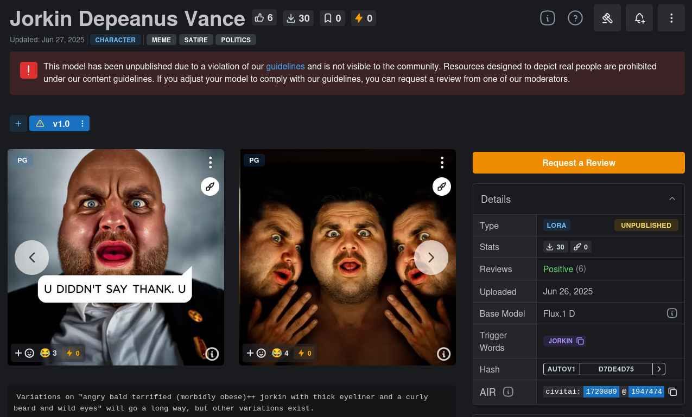Add a reaction on the second image
This screenshot has height=417, width=692.
tap(256, 353)
